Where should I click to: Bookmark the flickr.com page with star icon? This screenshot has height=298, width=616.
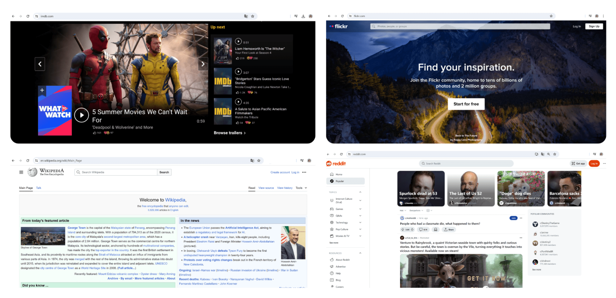[x=551, y=16]
